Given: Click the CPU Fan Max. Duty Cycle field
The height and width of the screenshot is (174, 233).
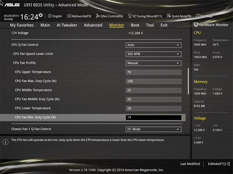Looking at the screenshot, I should coord(154,81).
